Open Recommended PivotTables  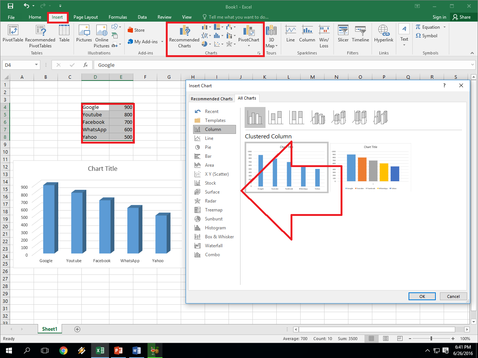tap(40, 37)
